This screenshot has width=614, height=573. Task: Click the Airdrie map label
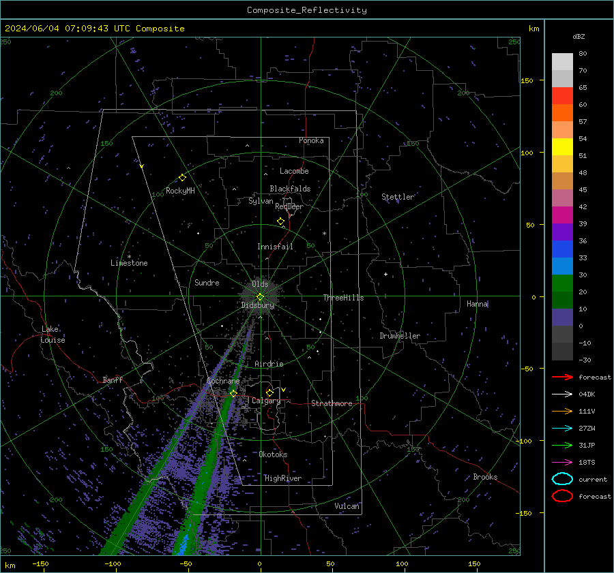(269, 364)
